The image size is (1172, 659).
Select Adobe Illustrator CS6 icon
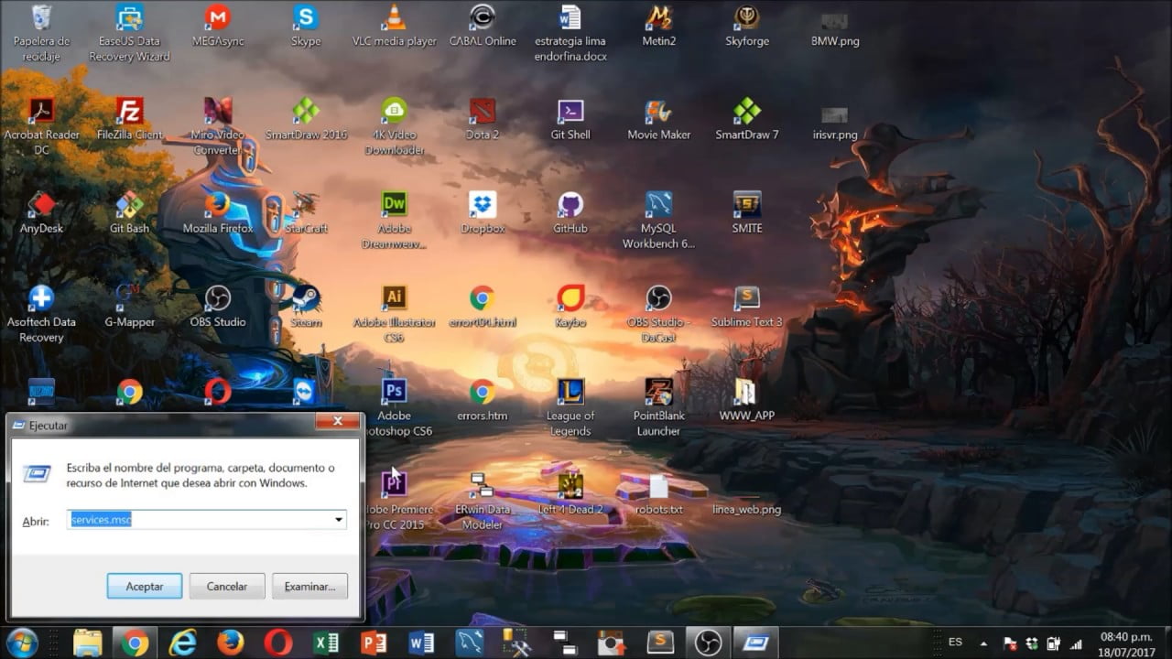(x=395, y=314)
